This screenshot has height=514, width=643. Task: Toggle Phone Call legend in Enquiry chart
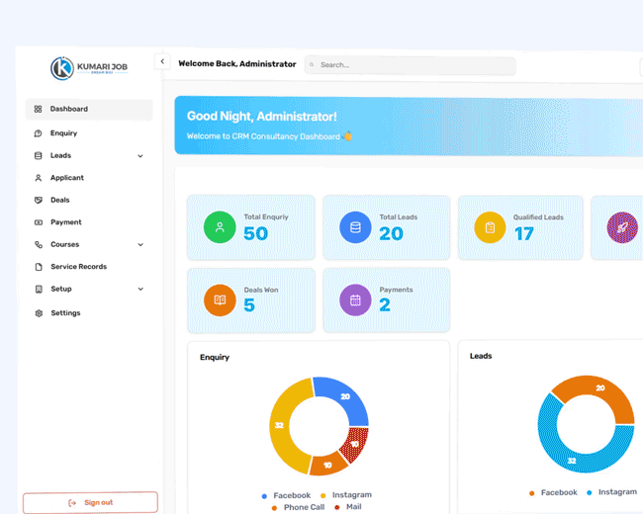[x=301, y=507]
